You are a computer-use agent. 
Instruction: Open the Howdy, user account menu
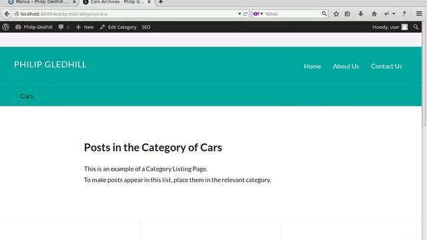point(390,27)
